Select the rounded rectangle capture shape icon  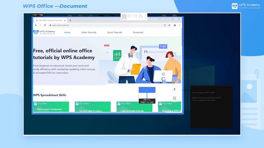click(135, 16)
